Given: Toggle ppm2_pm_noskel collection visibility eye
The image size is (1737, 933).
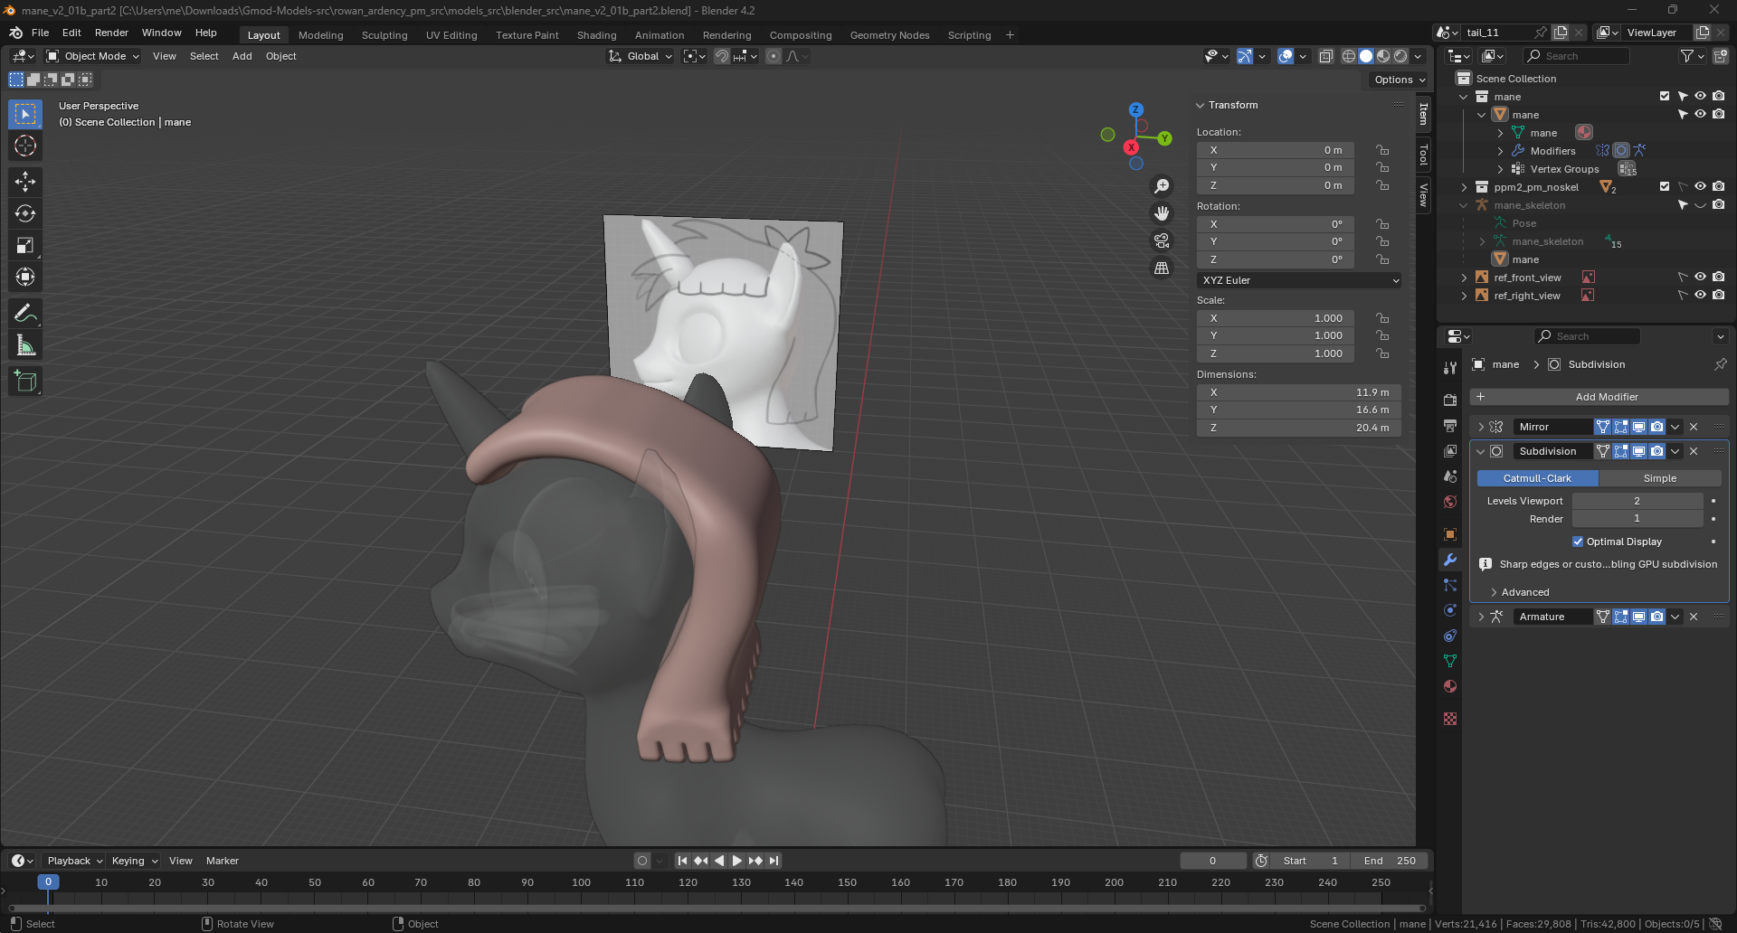Looking at the screenshot, I should coord(1700,187).
